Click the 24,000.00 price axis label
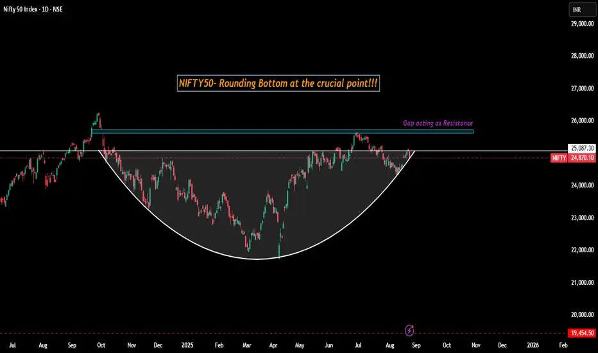 coord(583,185)
